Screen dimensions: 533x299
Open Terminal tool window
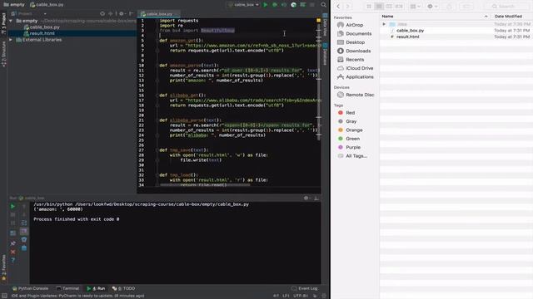coord(67,288)
